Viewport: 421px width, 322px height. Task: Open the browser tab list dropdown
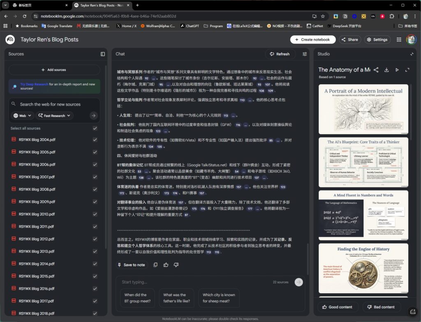pos(6,5)
